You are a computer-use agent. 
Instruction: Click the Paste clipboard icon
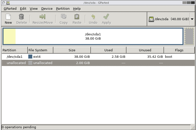77,17
